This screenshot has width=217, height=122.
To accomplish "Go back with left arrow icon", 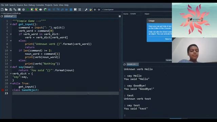I will tap(95, 9).
